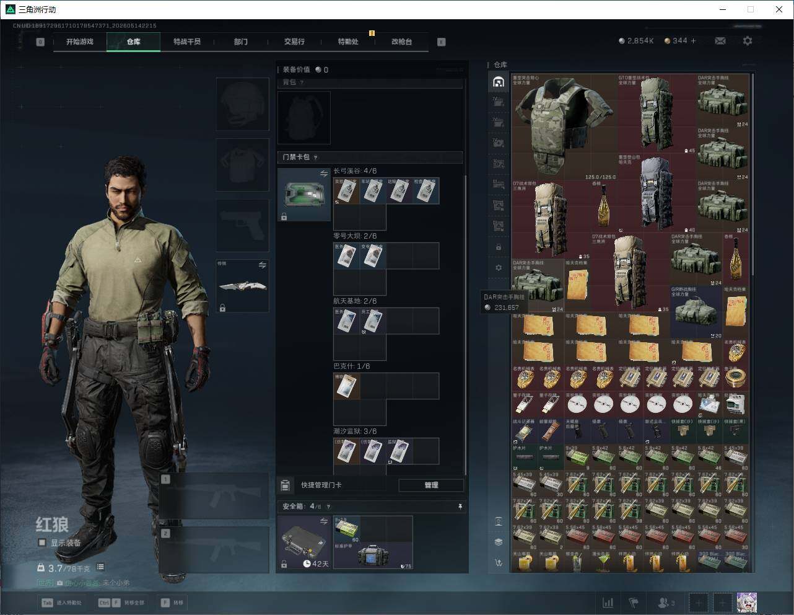Click the empty backpack slot under 背包
This screenshot has width=794, height=615.
tap(303, 118)
